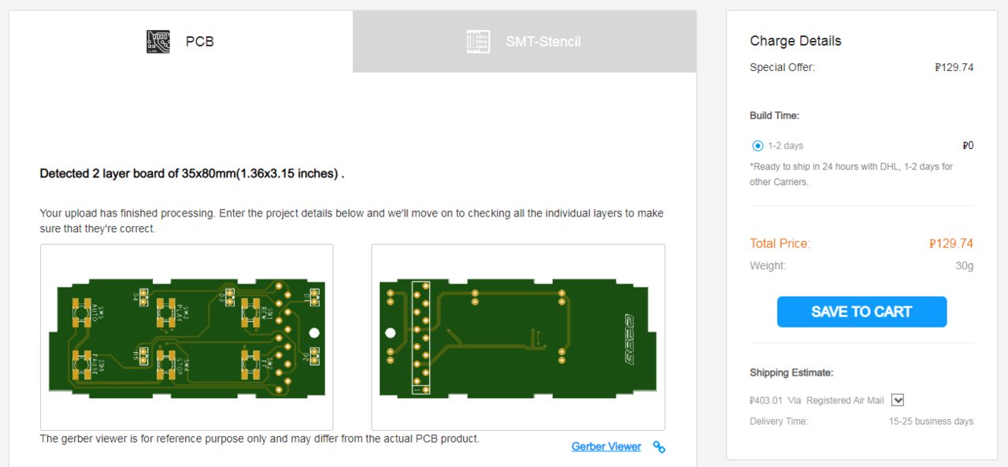Image resolution: width=1008 pixels, height=467 pixels.
Task: Click the Delivery Time 15-25 business days text
Action: click(931, 421)
